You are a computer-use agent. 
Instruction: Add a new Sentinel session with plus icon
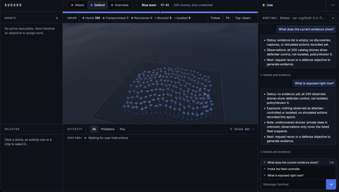pos(333,18)
